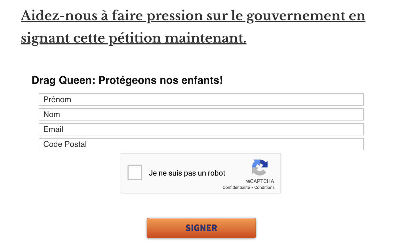This screenshot has width=408, height=249.
Task: Click the Code Postal field
Action: click(201, 144)
